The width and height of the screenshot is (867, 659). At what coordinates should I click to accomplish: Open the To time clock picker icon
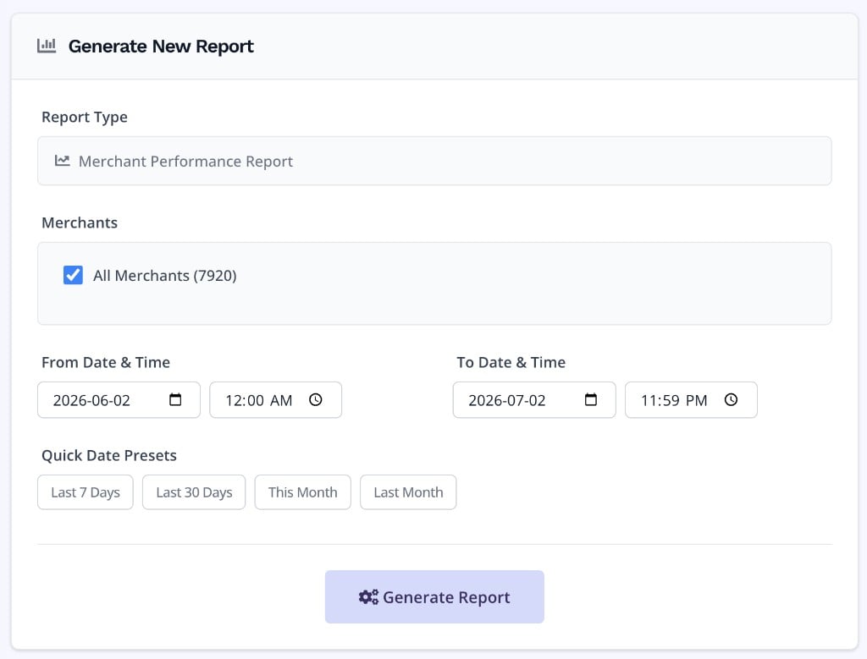[731, 399]
